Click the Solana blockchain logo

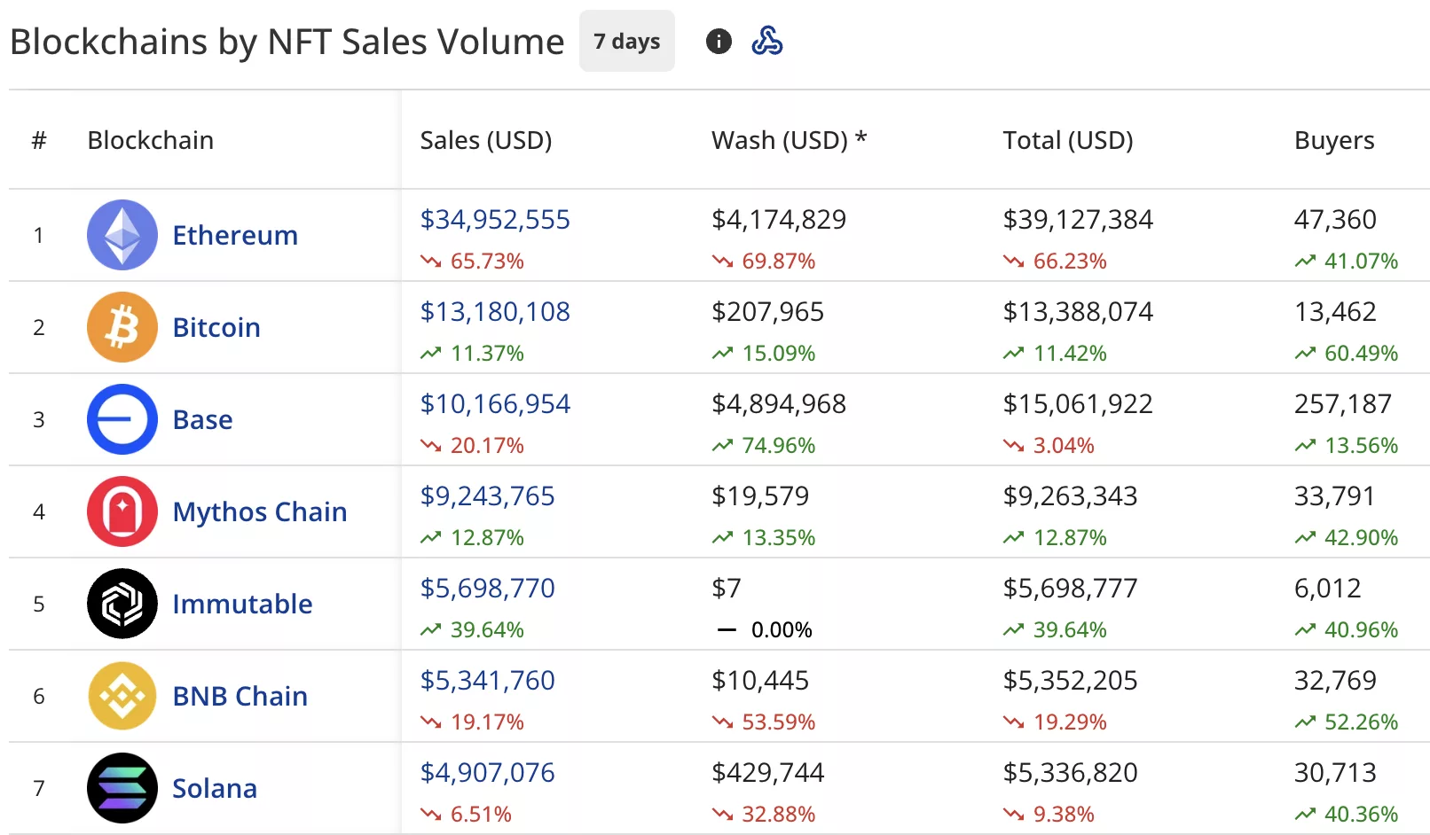click(122, 788)
